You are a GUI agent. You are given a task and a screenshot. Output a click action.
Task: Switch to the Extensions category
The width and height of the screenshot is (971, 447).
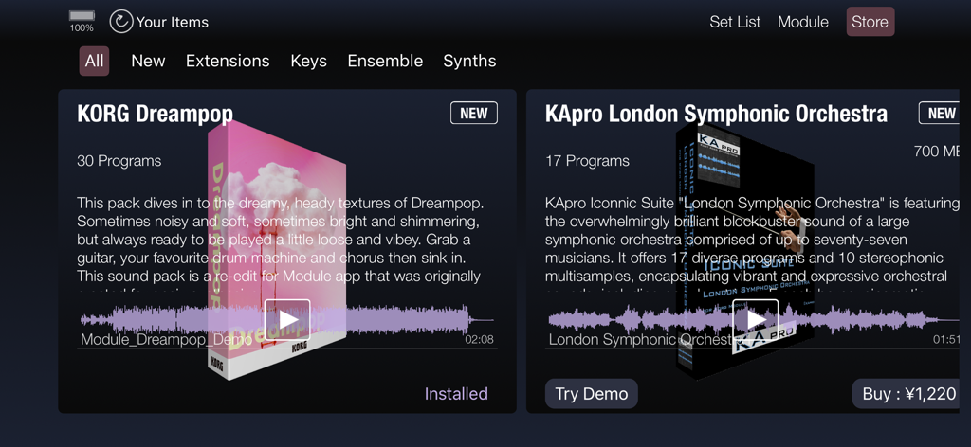point(228,62)
